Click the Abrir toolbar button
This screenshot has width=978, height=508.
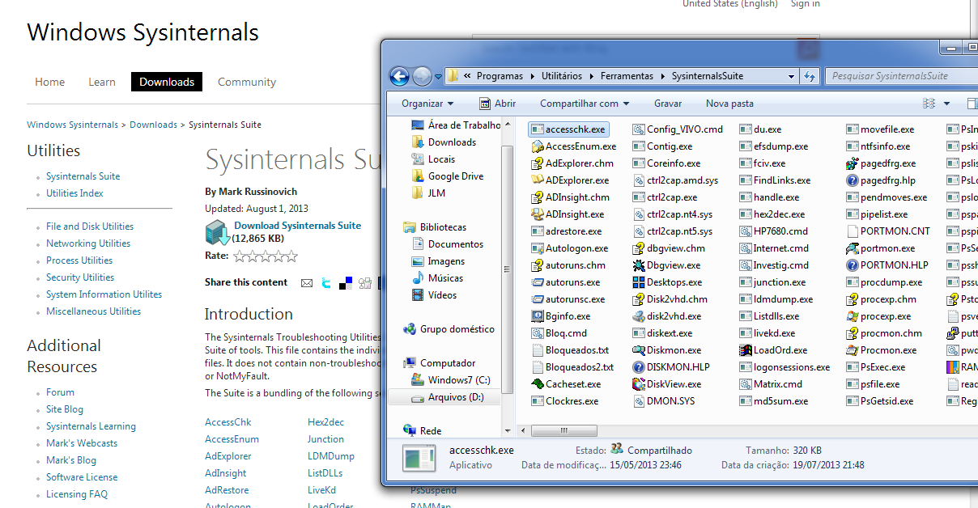497,104
